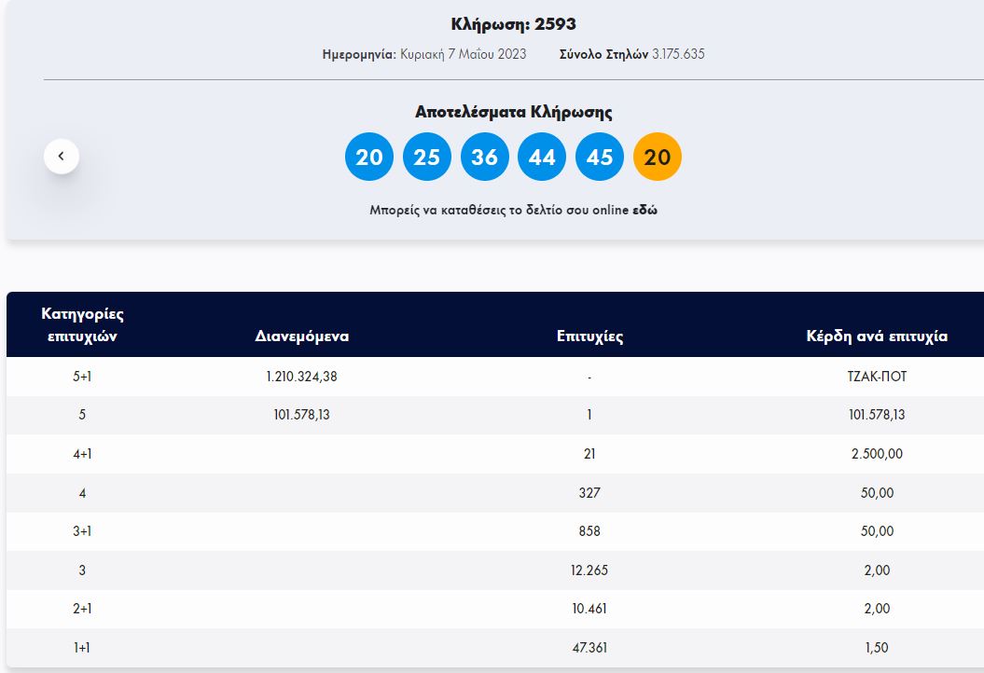Click the yellow Joker ball 20
984x673 pixels.
658,157
